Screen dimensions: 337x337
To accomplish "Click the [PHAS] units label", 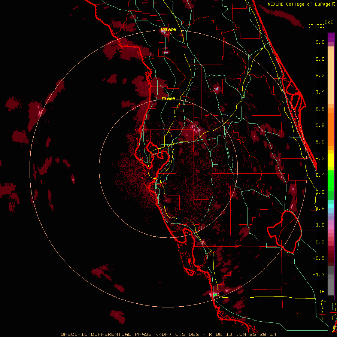I will click(316, 26).
